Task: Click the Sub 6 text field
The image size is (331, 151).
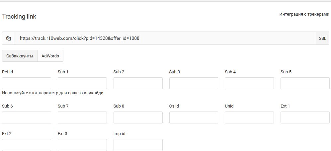Action: [x=27, y=117]
